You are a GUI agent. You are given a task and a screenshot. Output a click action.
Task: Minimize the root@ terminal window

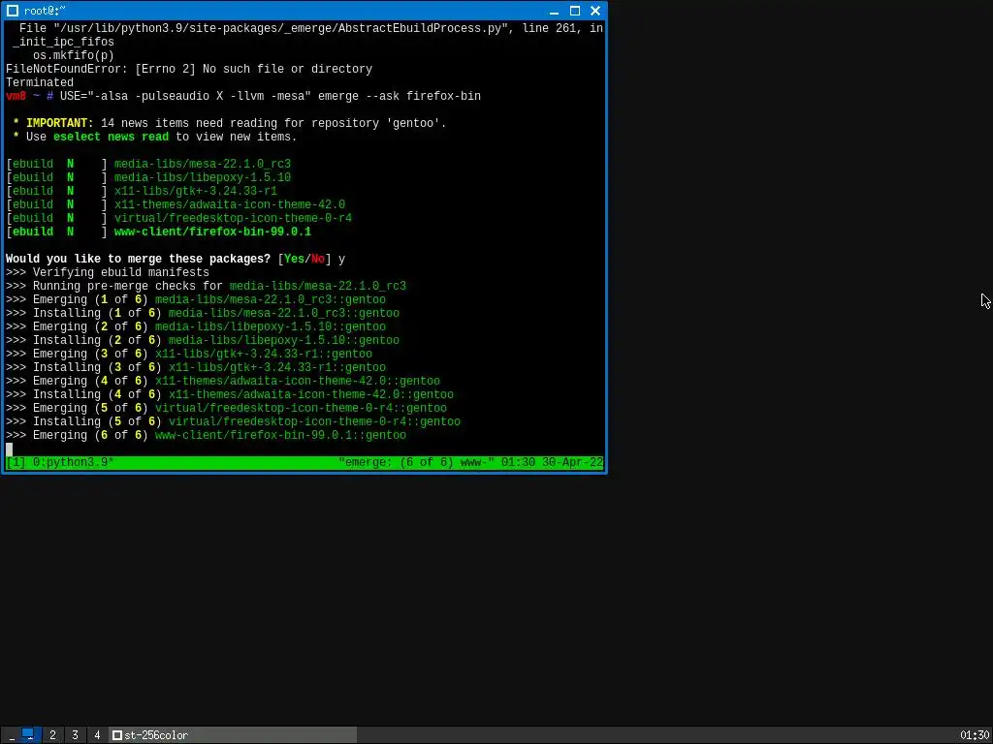554,11
